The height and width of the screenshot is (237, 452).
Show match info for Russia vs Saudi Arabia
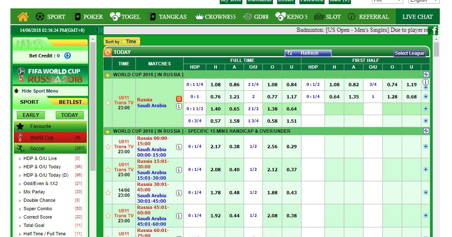coord(426,82)
